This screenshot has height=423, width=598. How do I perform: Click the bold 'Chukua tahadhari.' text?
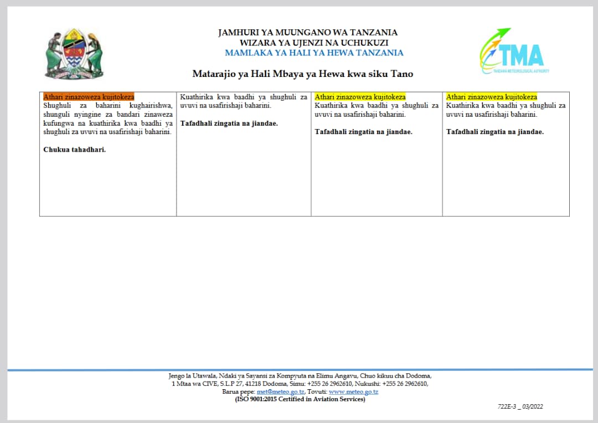[75, 149]
